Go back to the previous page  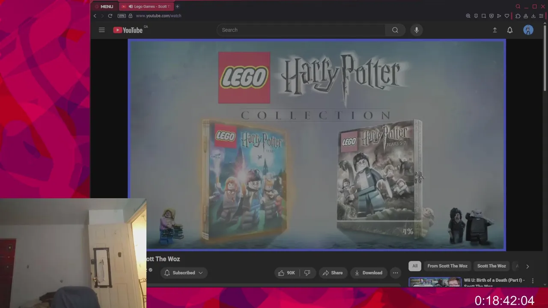95,16
